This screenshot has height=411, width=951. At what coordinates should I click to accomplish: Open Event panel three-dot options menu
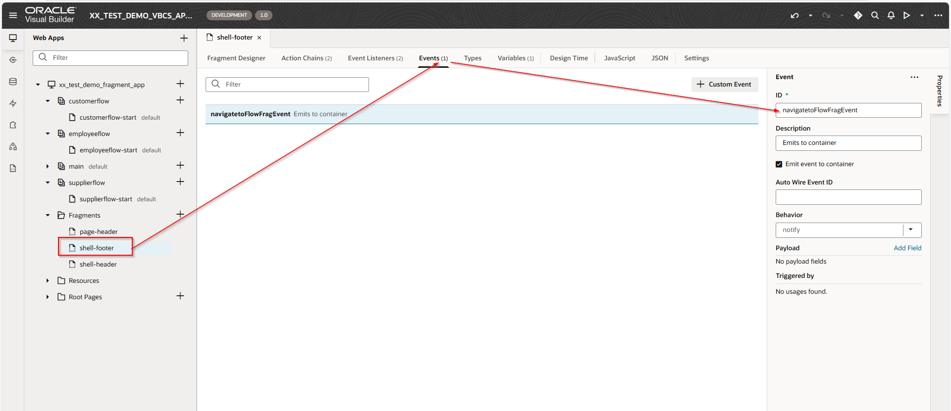914,77
